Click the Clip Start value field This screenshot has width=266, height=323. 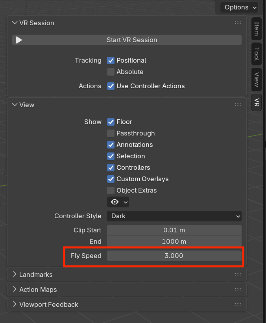(x=174, y=230)
